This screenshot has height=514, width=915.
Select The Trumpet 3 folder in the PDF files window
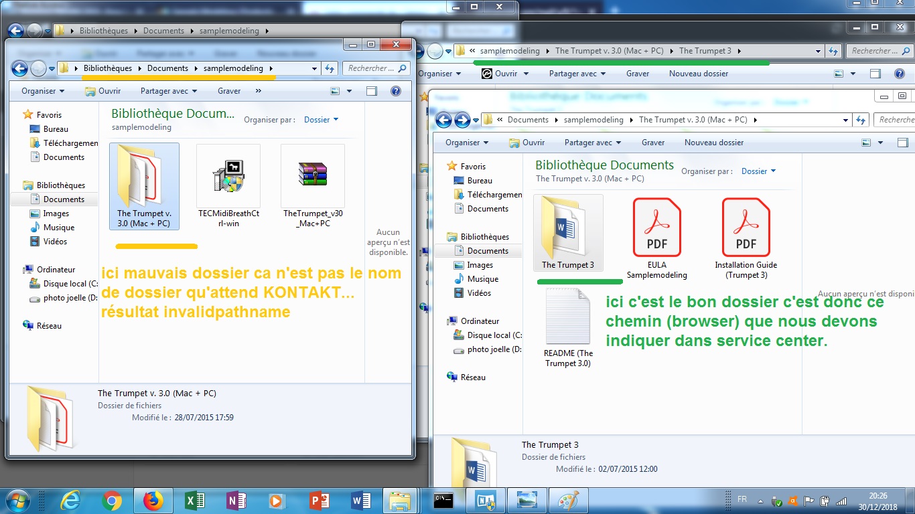568,233
